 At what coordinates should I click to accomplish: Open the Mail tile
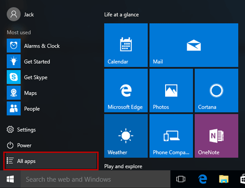pyautogui.click(x=194, y=45)
